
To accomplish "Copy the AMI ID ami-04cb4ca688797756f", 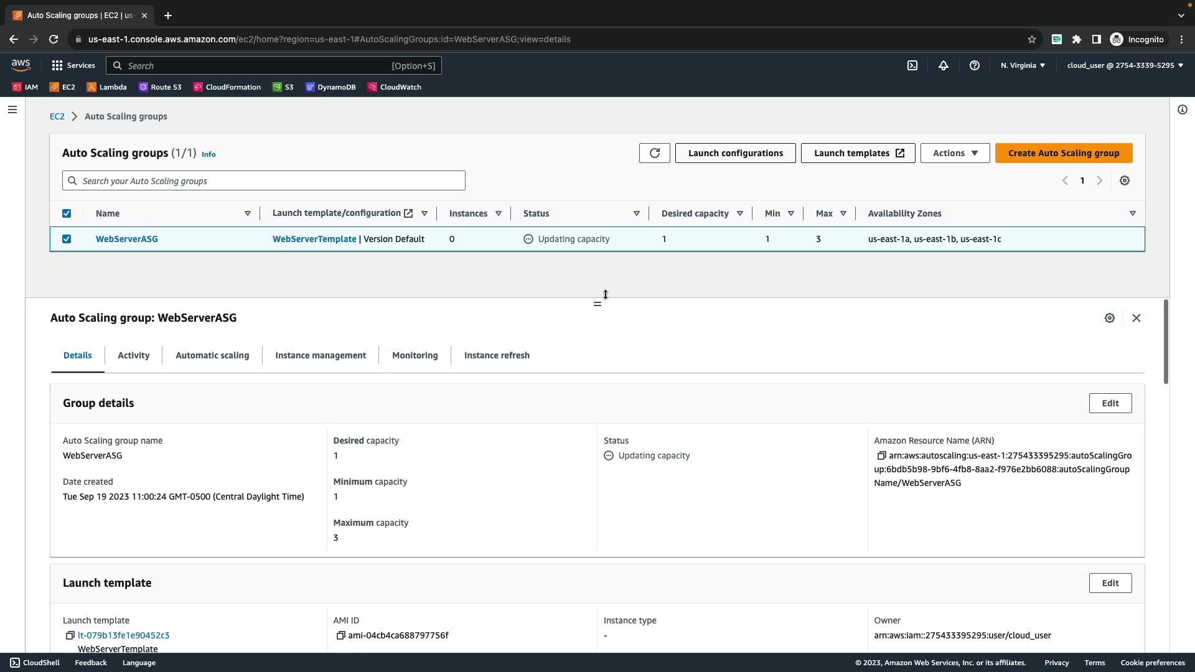I will 340,635.
